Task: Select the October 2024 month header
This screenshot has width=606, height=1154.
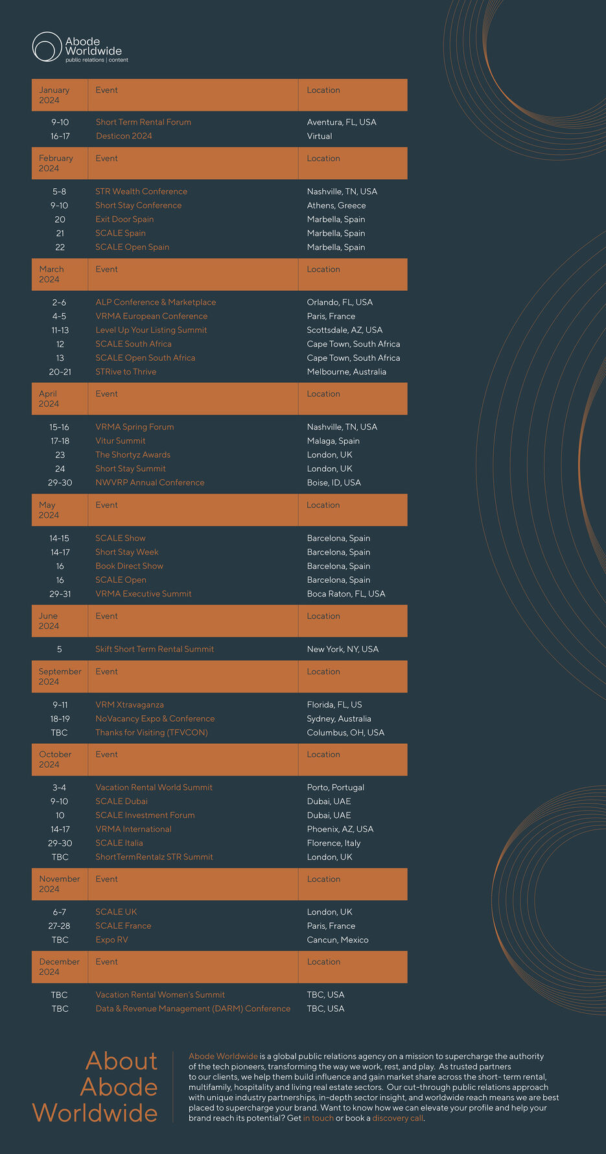Action: pos(55,759)
